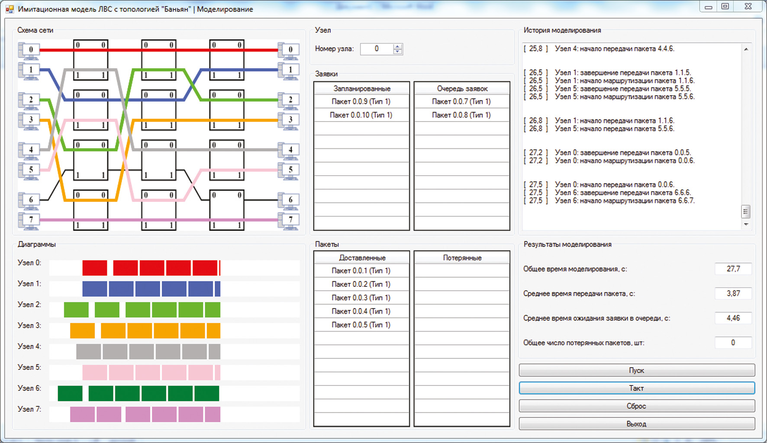Select right computer icon for node 4
Screen dimensions: 767x443
coord(289,150)
